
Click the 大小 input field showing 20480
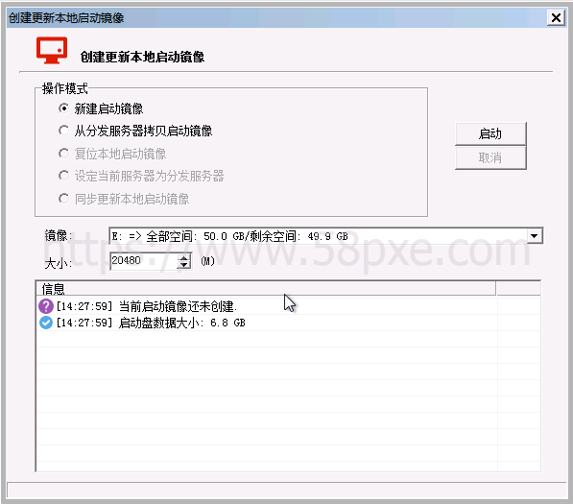tap(144, 261)
